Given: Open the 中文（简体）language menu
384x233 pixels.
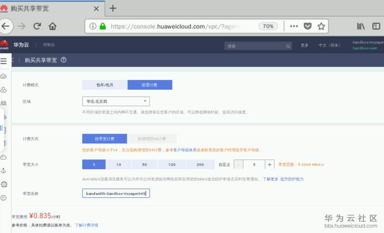Looking at the screenshot, I should [329, 45].
